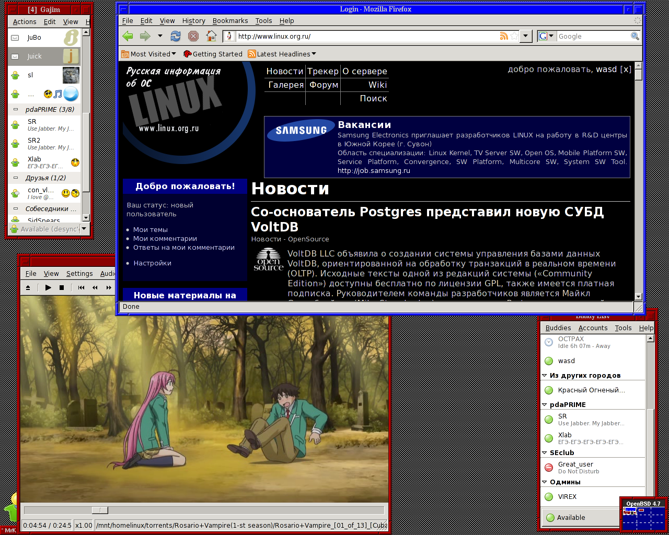Image resolution: width=669 pixels, height=535 pixels.
Task: Open the Форум link on the site
Action: point(324,85)
